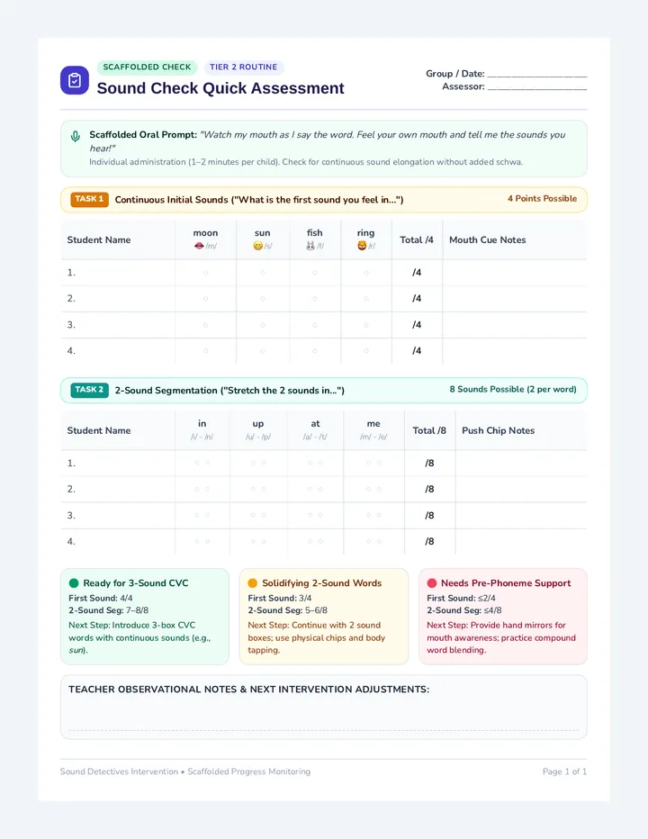
Task: Click the teal TASK 2 badge
Action: click(x=89, y=390)
